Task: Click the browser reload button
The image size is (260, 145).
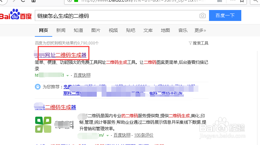Action: (23, 1)
